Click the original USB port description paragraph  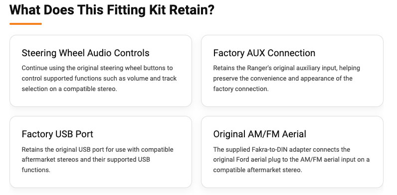pyautogui.click(x=97, y=160)
